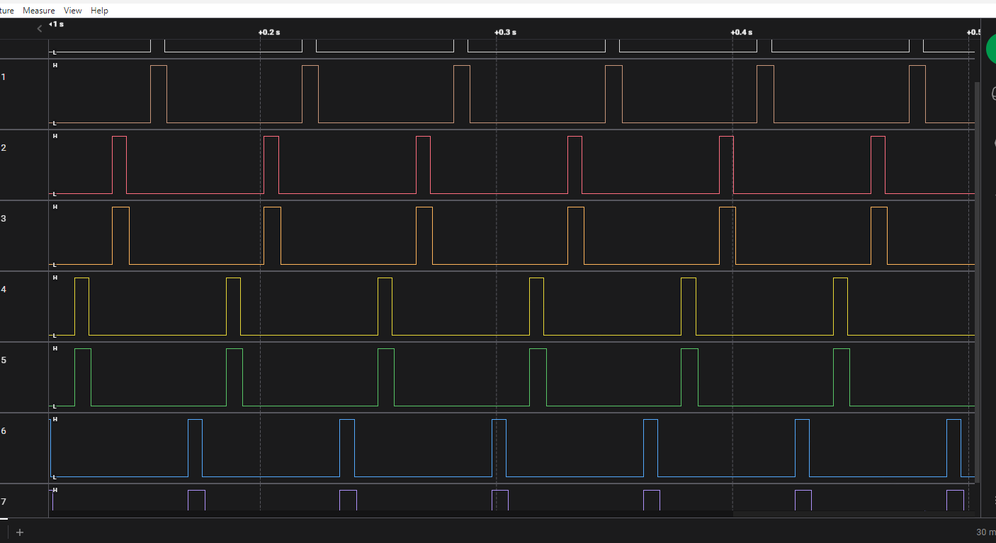
Task: Add a new session tab with plus
Action: tap(20, 532)
